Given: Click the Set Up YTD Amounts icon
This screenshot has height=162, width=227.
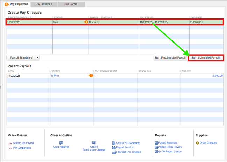Looking at the screenshot, I should point(114,143).
